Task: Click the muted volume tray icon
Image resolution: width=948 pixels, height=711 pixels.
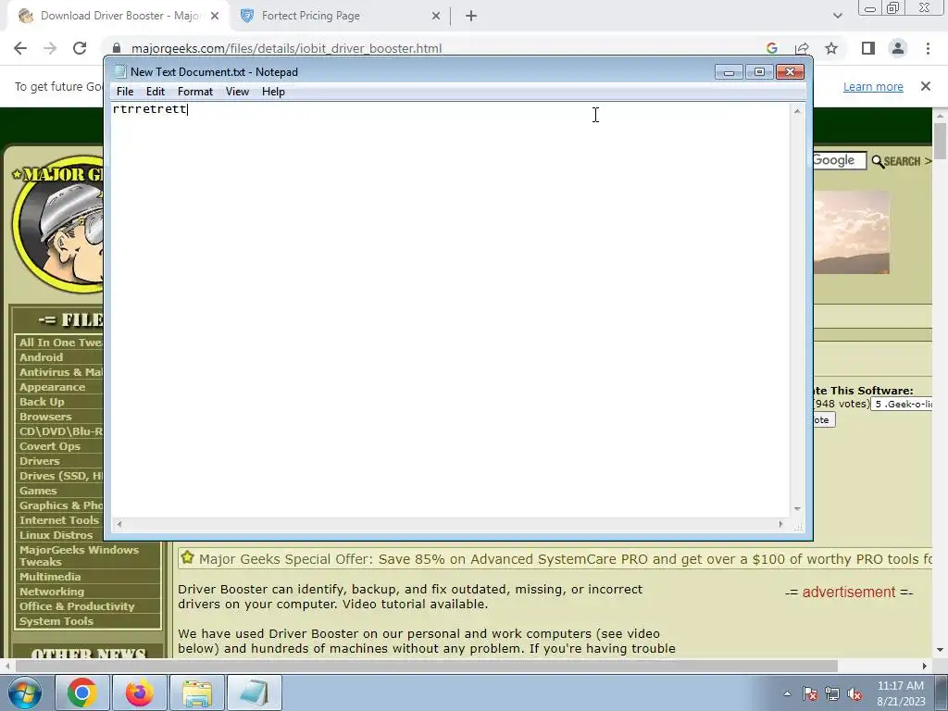Action: point(854,693)
